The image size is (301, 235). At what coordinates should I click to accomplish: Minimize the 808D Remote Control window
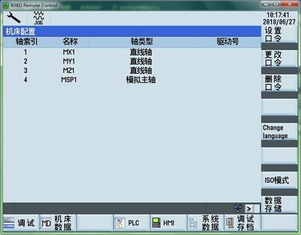[266, 4]
